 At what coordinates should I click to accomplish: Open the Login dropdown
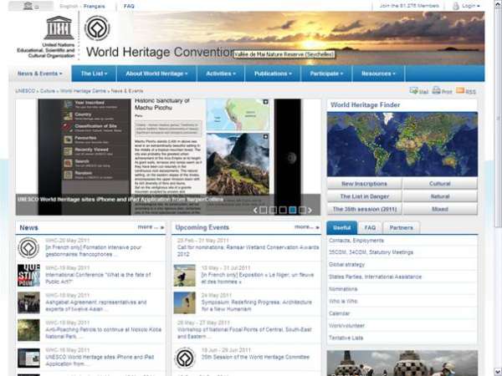tap(471, 6)
